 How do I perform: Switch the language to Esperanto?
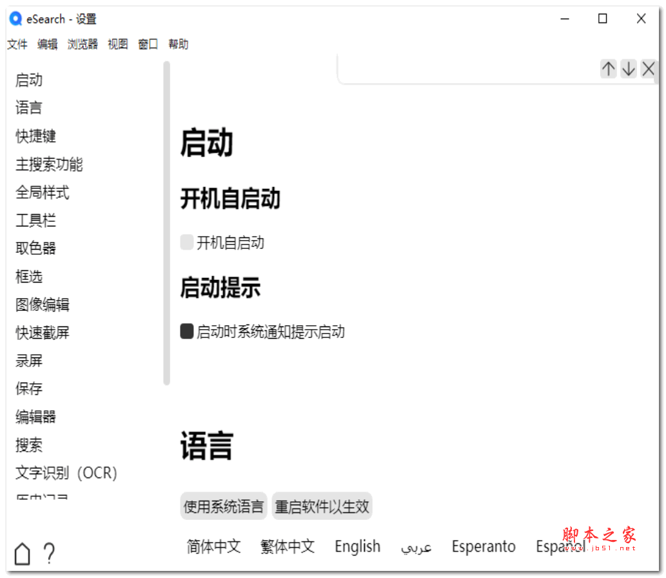[484, 546]
